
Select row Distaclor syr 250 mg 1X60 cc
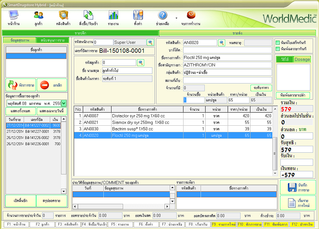173,116
